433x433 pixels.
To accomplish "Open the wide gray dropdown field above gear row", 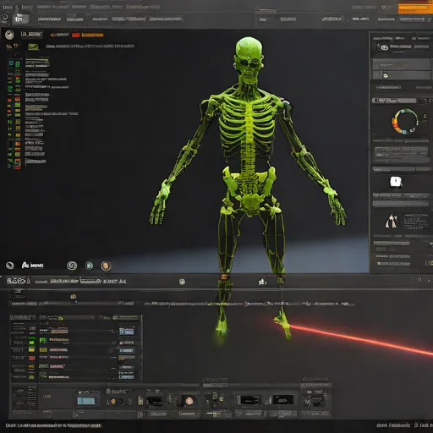I will click(402, 64).
